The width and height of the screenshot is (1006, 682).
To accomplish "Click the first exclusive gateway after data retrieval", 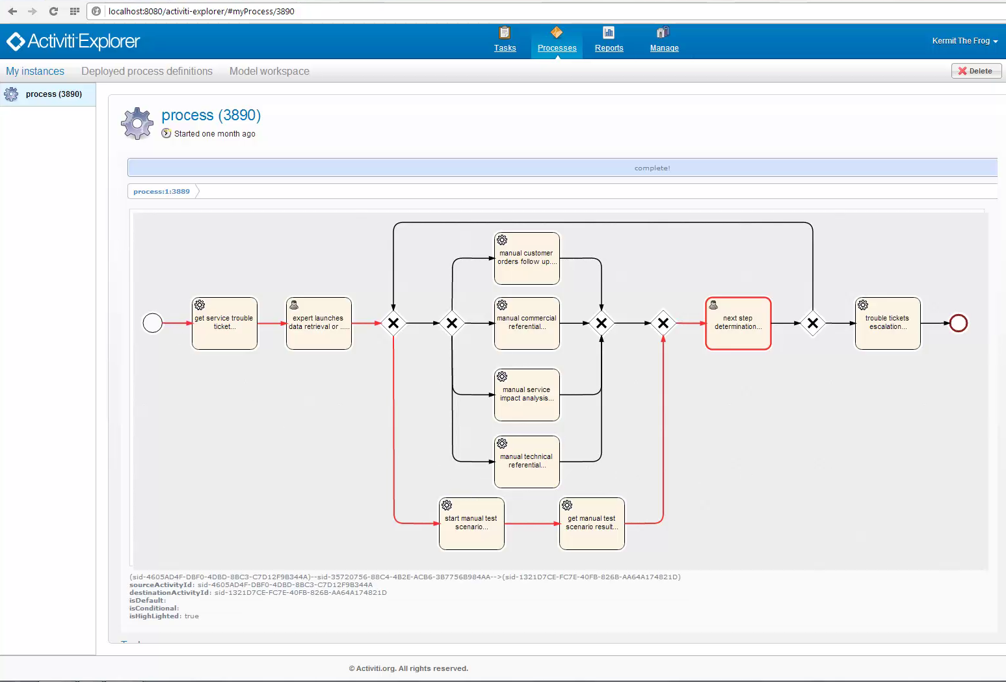I will coord(393,323).
